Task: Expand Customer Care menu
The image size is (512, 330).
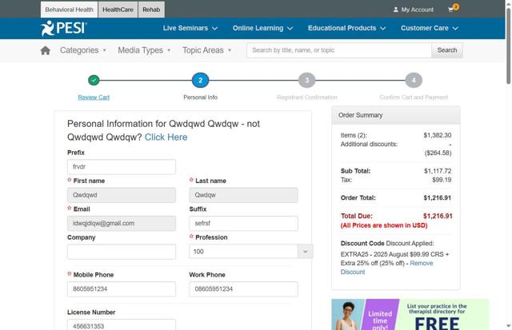Action: coord(430,29)
